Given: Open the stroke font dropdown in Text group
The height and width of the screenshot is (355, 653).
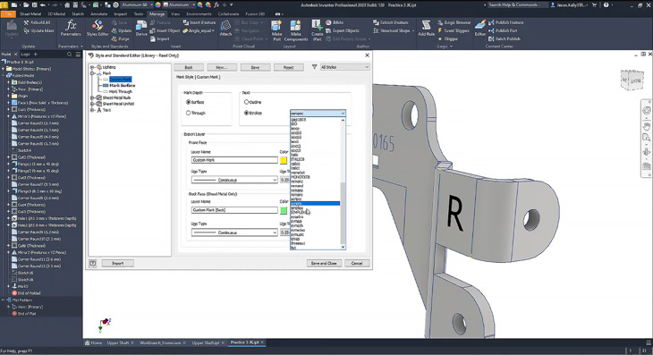Looking at the screenshot, I should tap(318, 114).
